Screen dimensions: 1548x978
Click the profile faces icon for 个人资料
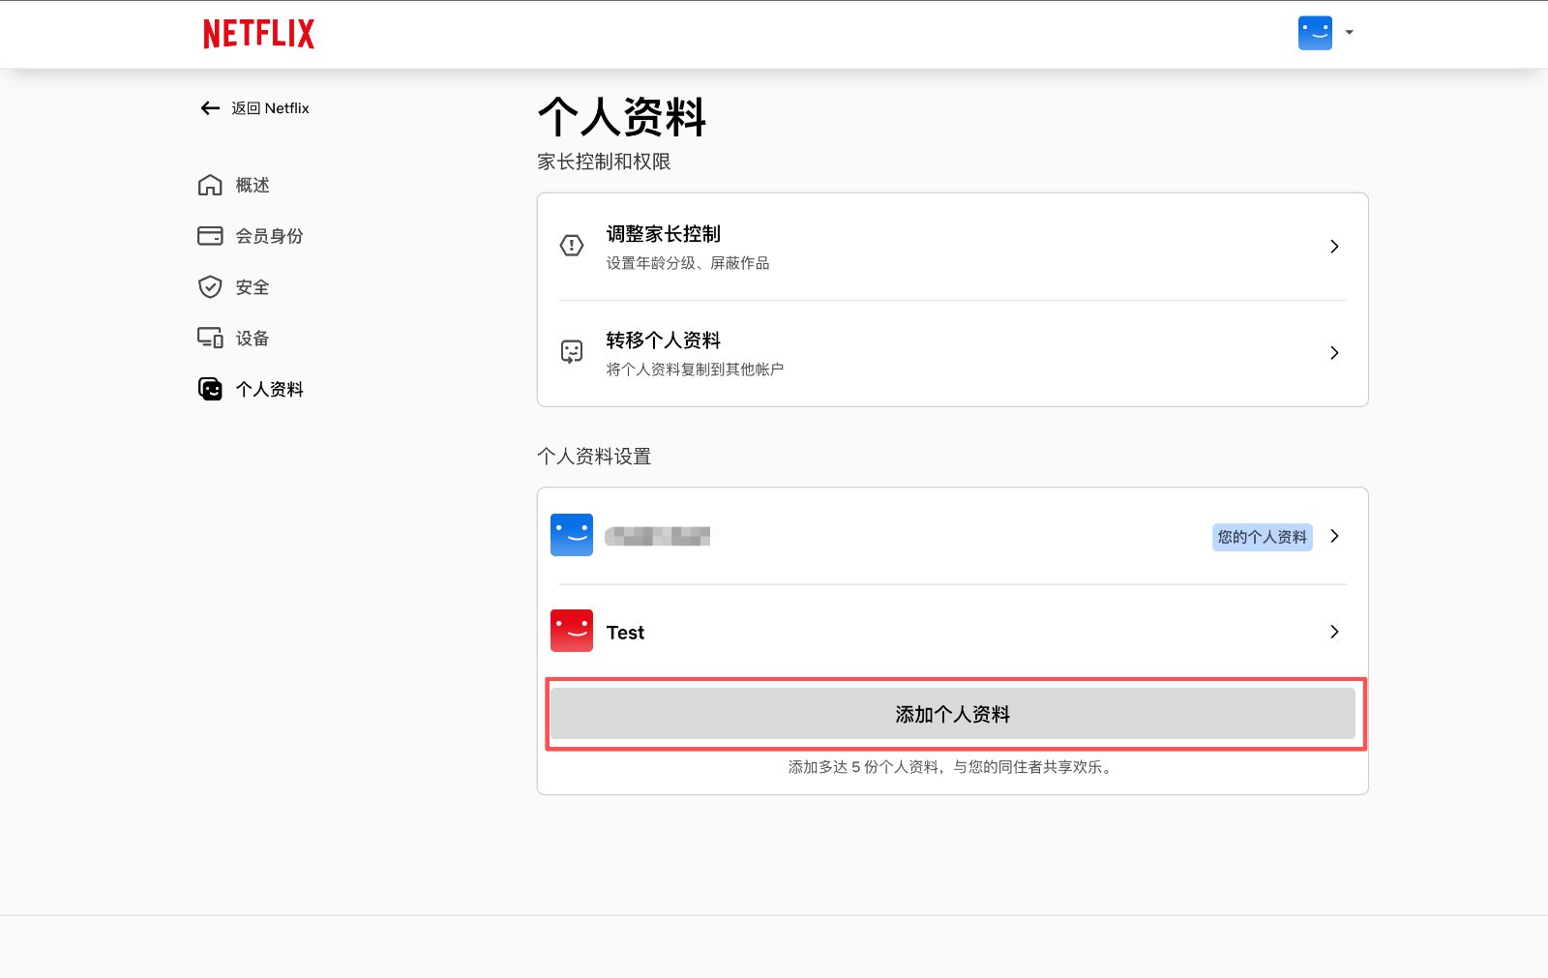(210, 389)
